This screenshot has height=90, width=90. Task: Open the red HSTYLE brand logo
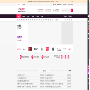[x=47, y=49]
